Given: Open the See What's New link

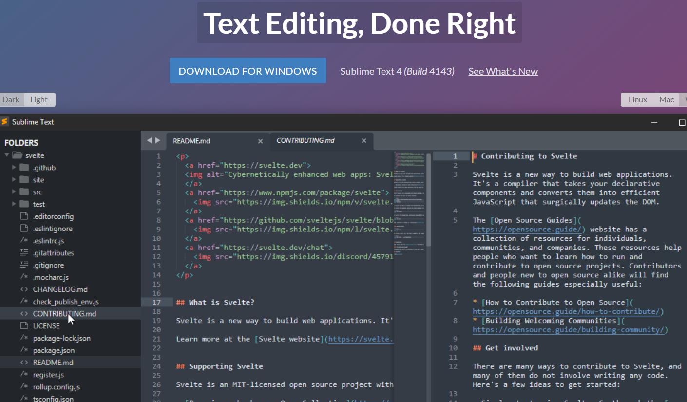Looking at the screenshot, I should (x=503, y=71).
